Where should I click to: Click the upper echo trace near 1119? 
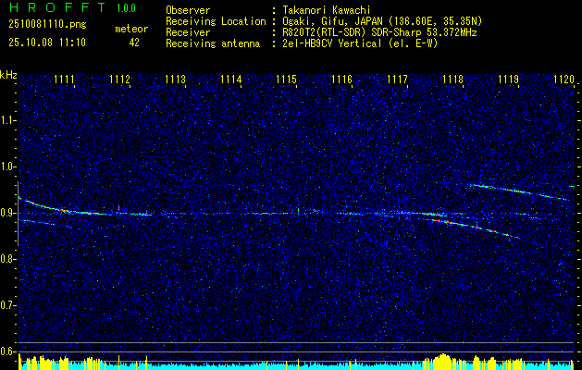click(520, 191)
